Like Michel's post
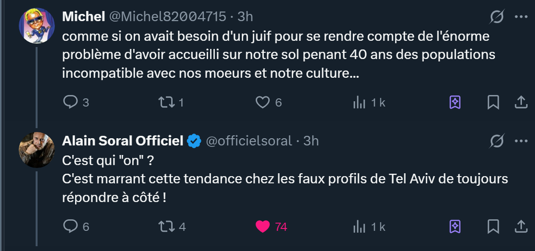 262,103
